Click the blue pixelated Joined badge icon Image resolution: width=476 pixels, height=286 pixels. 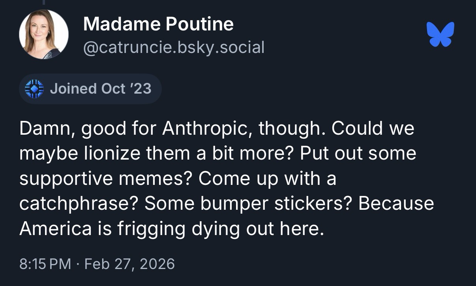point(34,88)
